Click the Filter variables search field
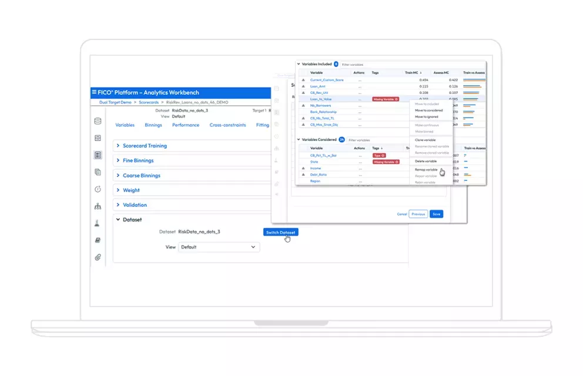The height and width of the screenshot is (376, 583). click(x=353, y=65)
